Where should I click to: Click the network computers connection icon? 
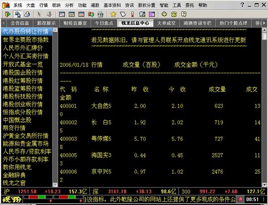(17, 14)
